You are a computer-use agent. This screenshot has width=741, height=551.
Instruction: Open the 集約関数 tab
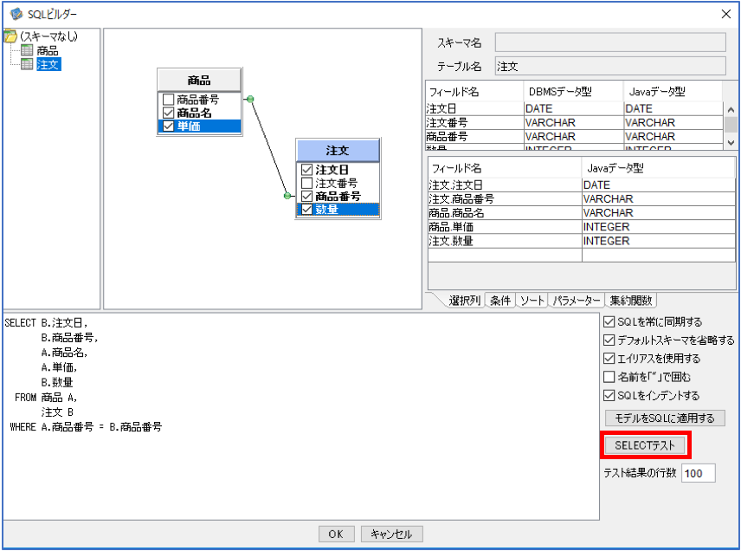pyautogui.click(x=631, y=301)
